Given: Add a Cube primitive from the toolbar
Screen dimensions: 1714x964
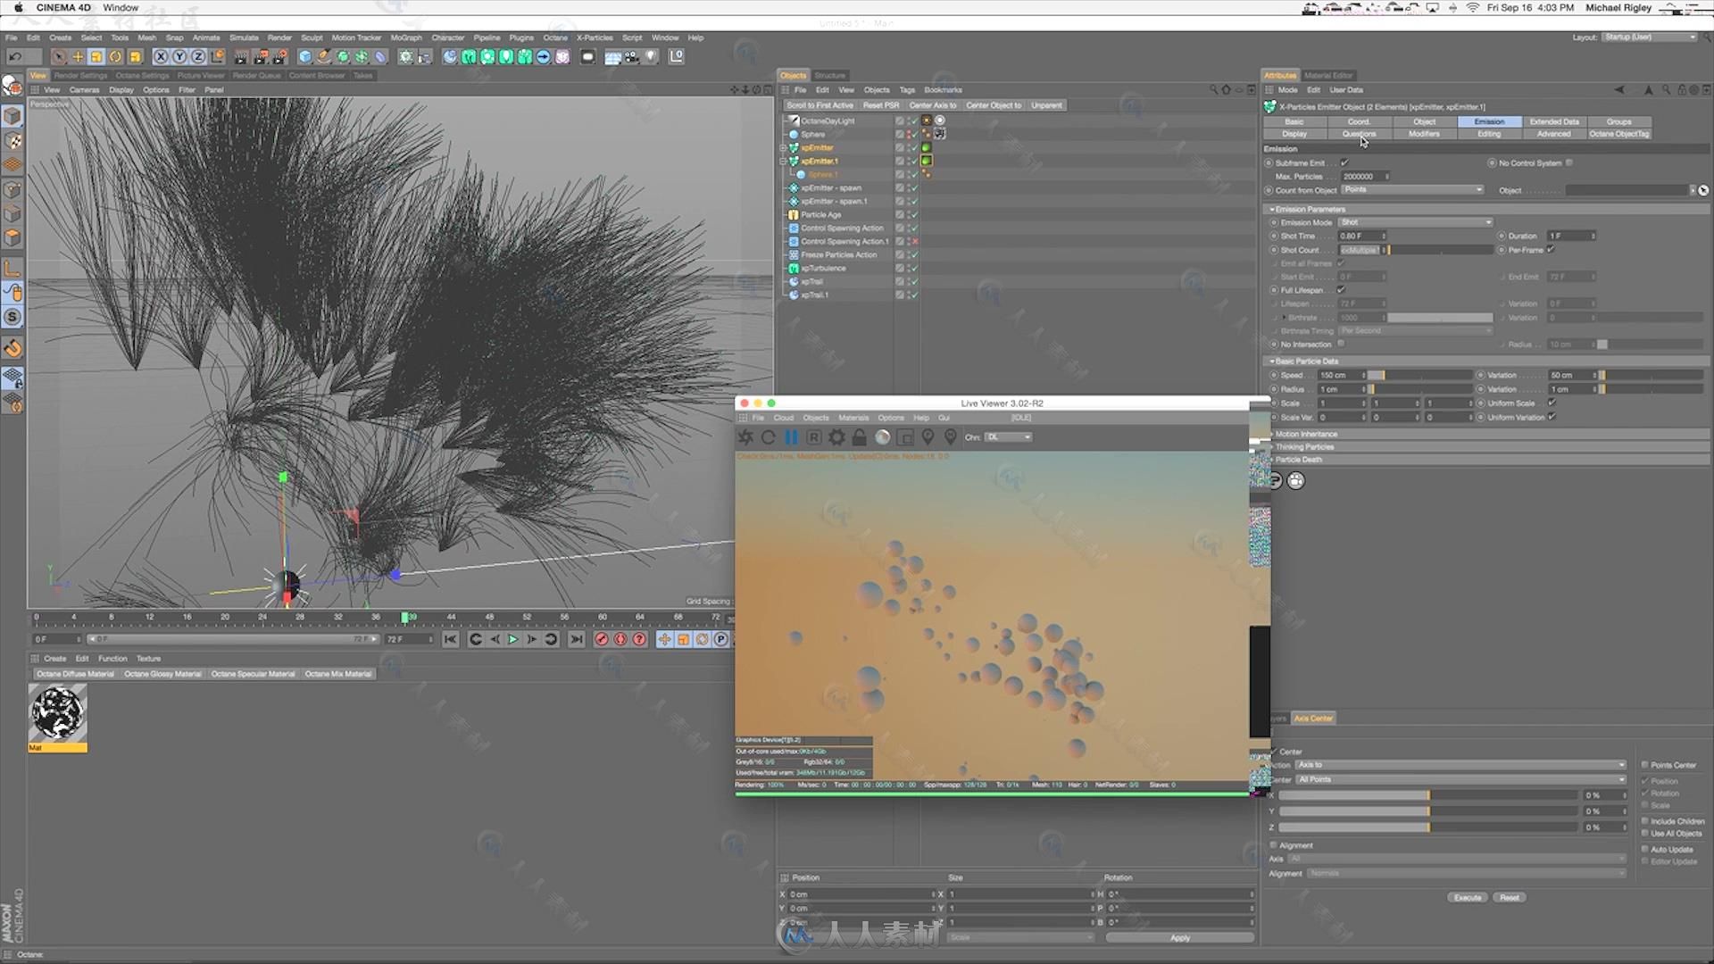Looking at the screenshot, I should (305, 57).
